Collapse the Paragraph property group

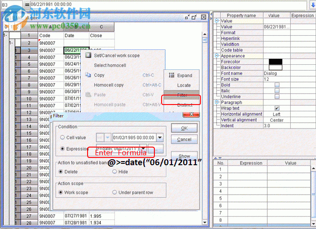[217, 103]
